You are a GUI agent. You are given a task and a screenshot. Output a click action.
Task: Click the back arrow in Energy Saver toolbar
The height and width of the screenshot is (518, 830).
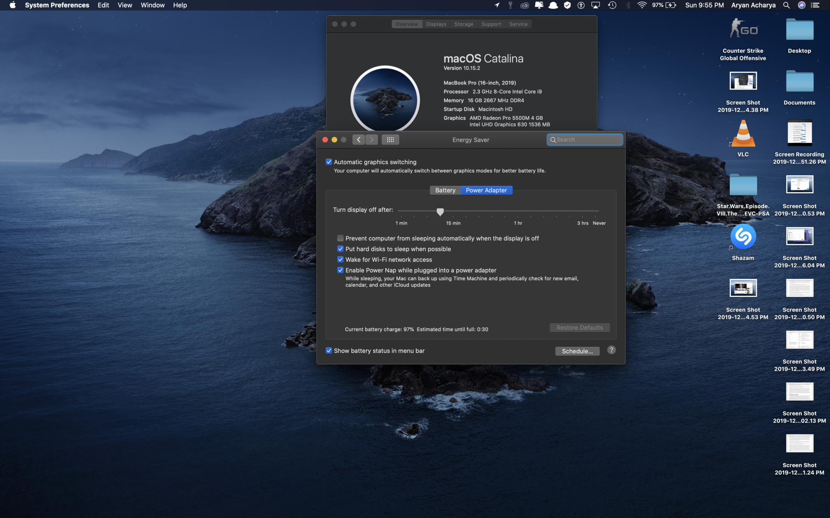(x=359, y=140)
